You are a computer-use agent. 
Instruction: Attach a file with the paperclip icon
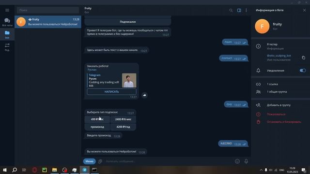coord(100,161)
